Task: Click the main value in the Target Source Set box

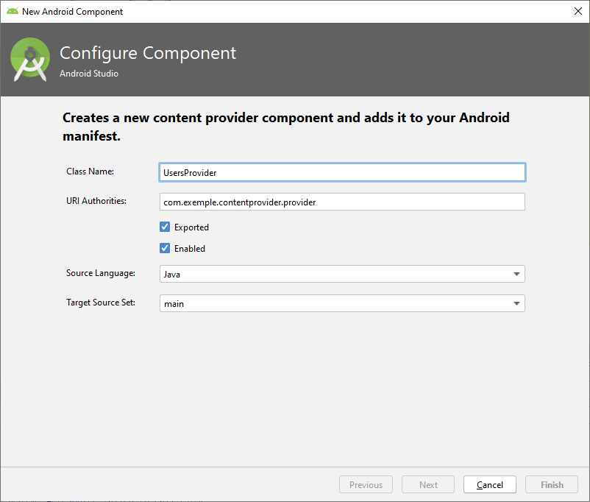Action: coord(174,303)
